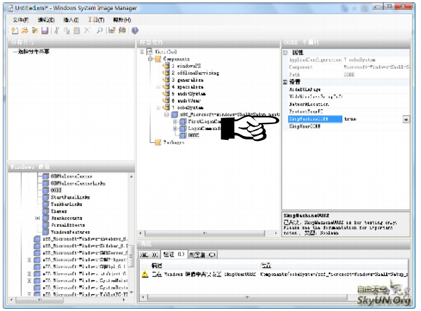
Task: Select the x86 Microsoft-Windows-Sidebar component
Action: pyautogui.click(x=85, y=245)
